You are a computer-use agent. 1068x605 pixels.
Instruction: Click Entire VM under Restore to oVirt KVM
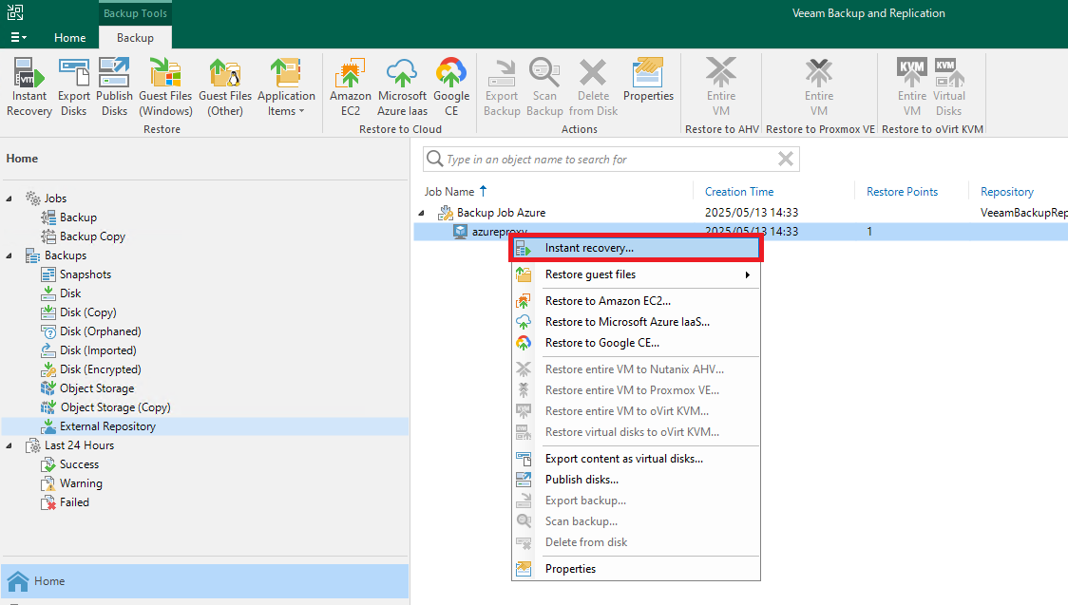coord(911,87)
